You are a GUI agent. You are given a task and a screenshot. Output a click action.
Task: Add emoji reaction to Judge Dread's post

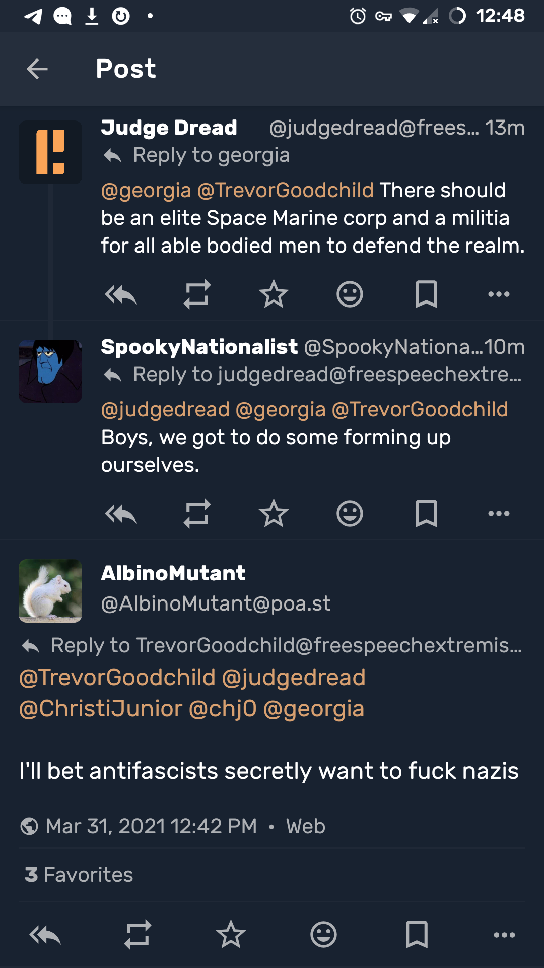coord(350,294)
